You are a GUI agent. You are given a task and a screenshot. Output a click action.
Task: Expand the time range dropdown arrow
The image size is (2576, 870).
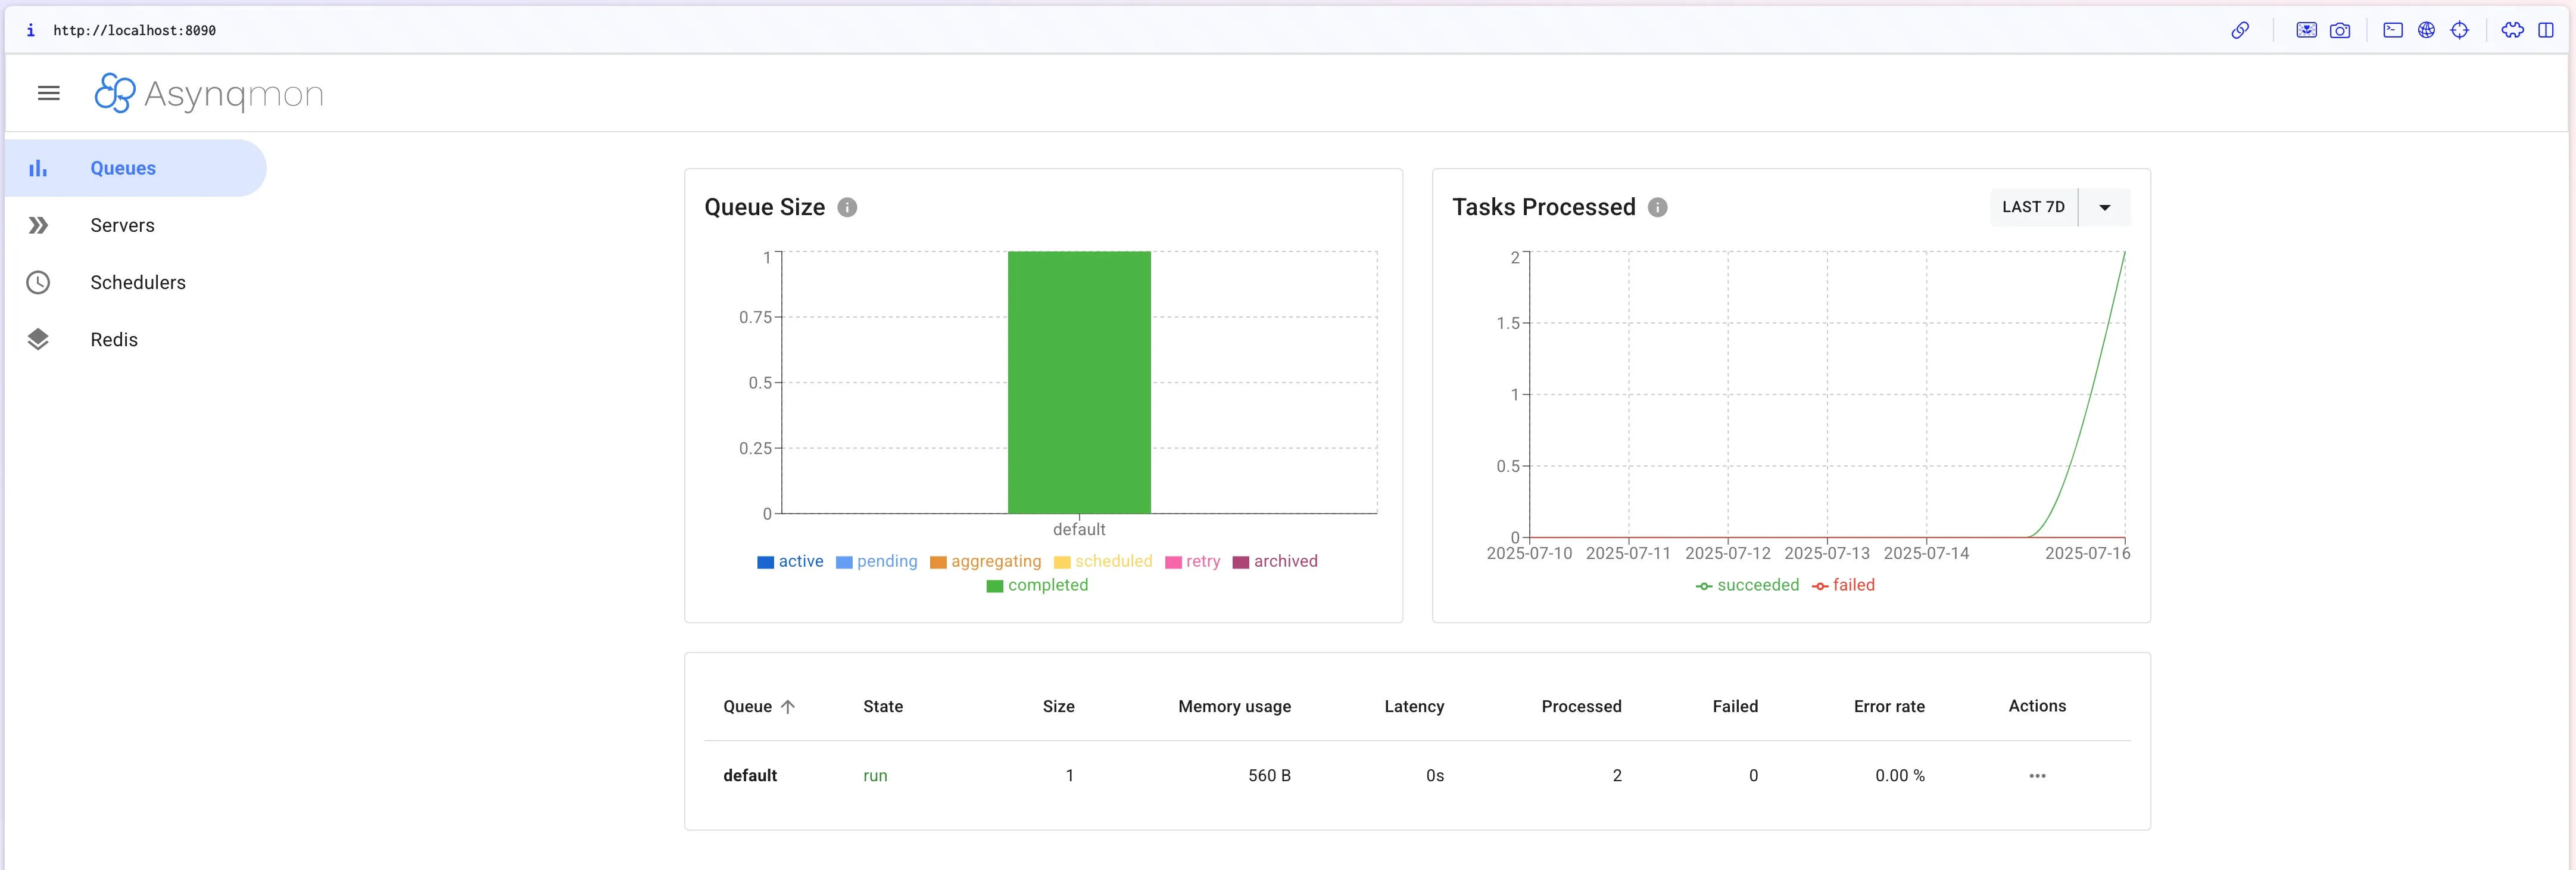[x=2104, y=207]
